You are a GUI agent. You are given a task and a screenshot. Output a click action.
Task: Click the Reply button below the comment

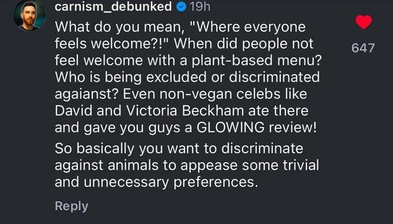71,206
